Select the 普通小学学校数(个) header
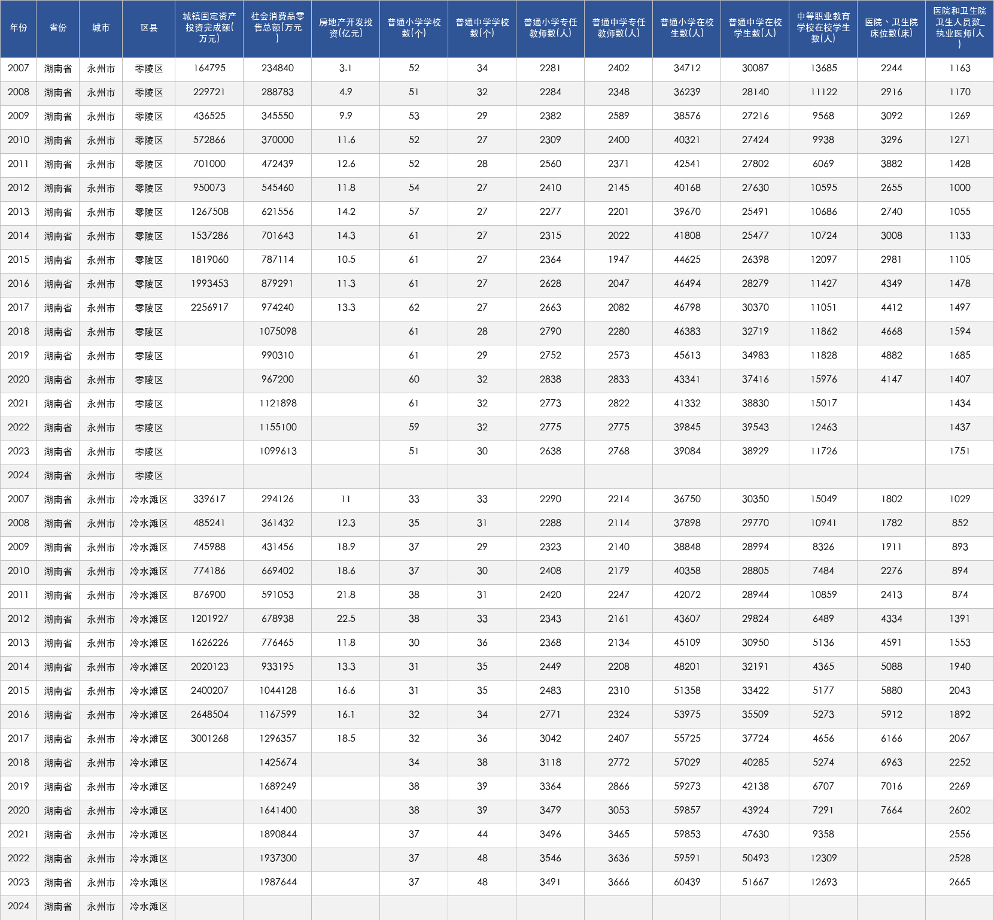This screenshot has height=920, width=994. click(414, 29)
